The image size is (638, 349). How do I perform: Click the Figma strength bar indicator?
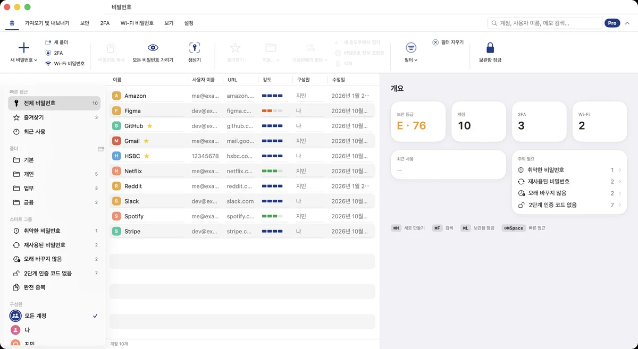272,111
